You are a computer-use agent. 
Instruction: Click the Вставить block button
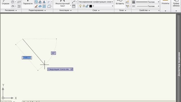[x=120, y=3]
